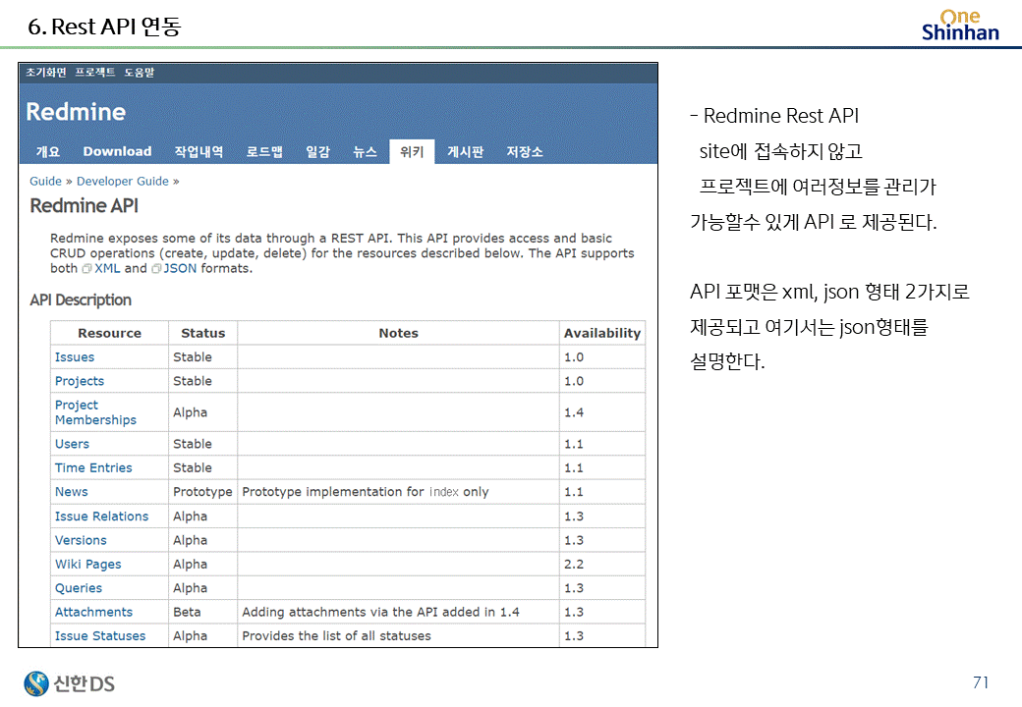Open the XML external link

(107, 268)
